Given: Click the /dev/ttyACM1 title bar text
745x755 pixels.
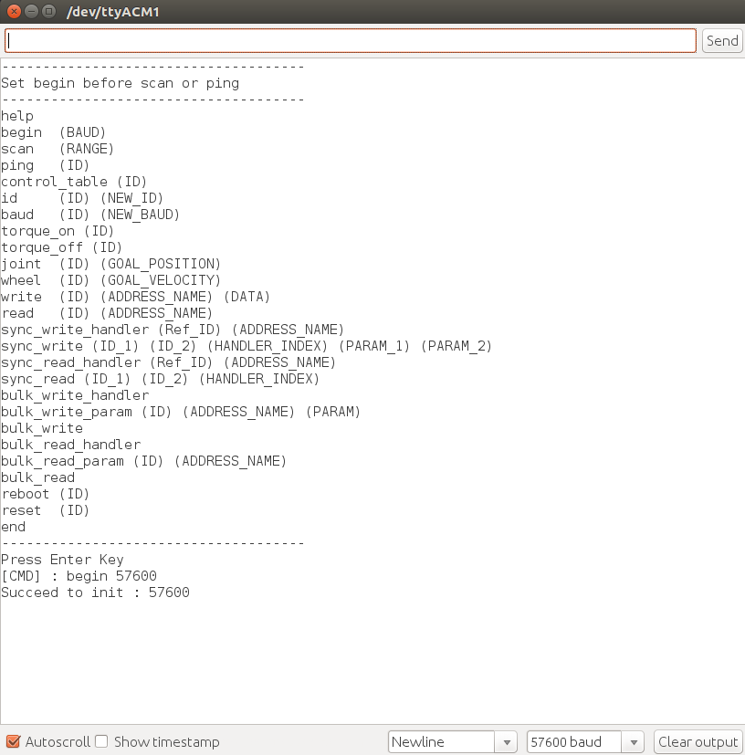Looking at the screenshot, I should (x=108, y=12).
